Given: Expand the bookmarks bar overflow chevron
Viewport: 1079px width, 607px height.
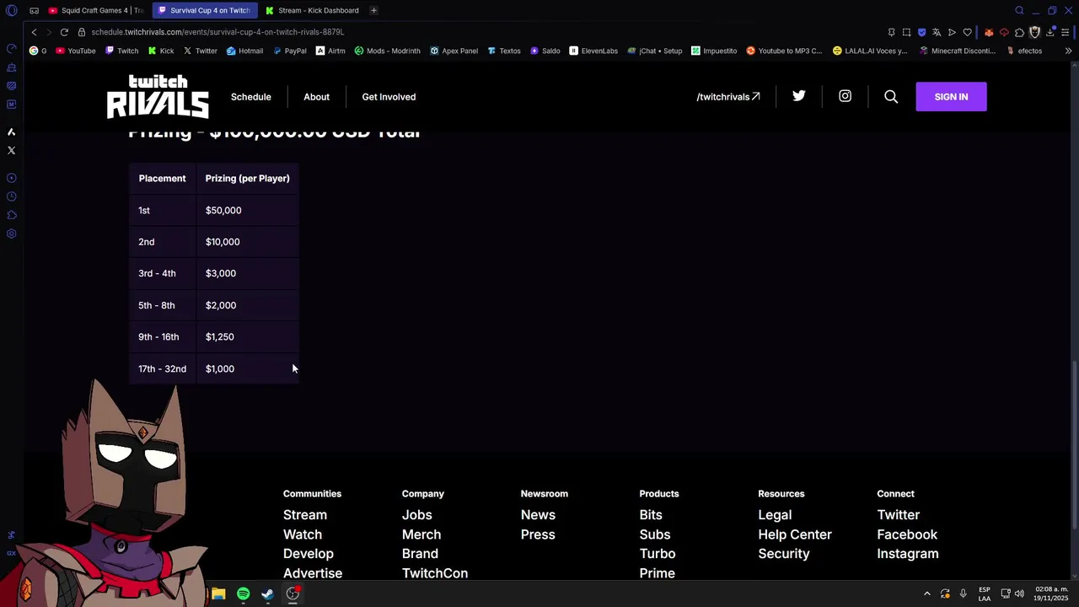Looking at the screenshot, I should tap(1068, 51).
